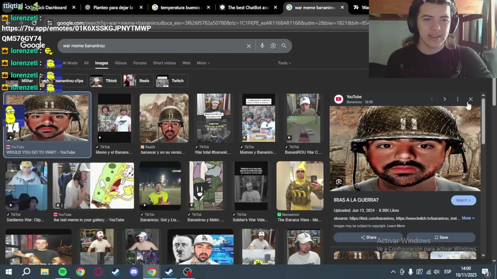Click the voice search microphone icon
497x279 pixels.
click(262, 46)
